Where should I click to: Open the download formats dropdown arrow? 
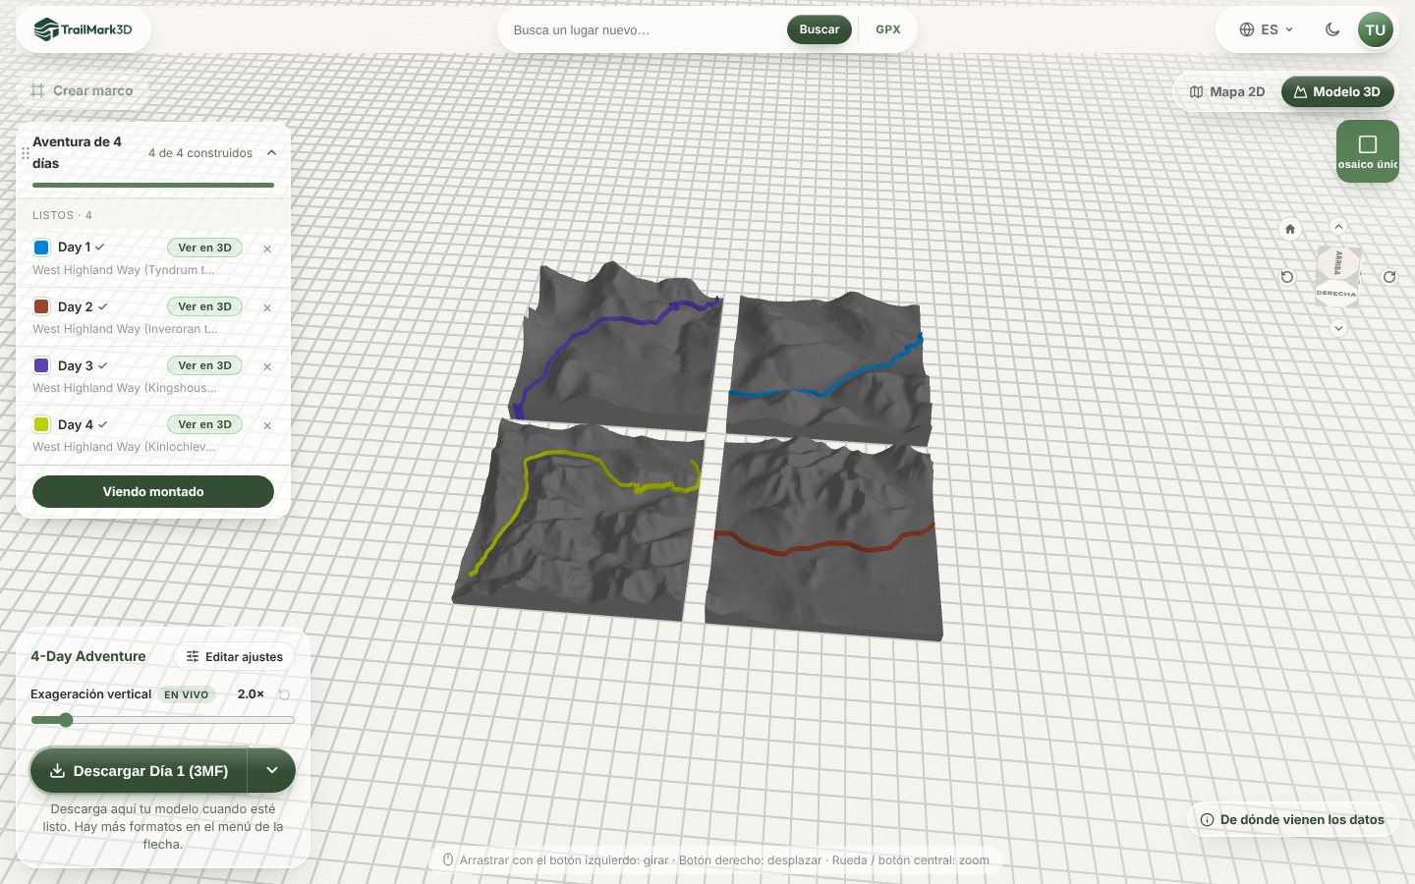(272, 771)
